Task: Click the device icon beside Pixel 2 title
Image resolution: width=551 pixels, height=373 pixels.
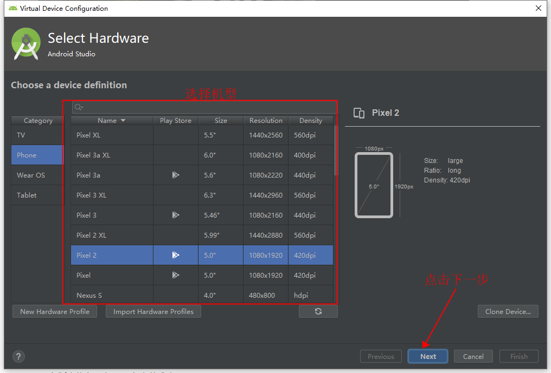Action: pyautogui.click(x=359, y=113)
